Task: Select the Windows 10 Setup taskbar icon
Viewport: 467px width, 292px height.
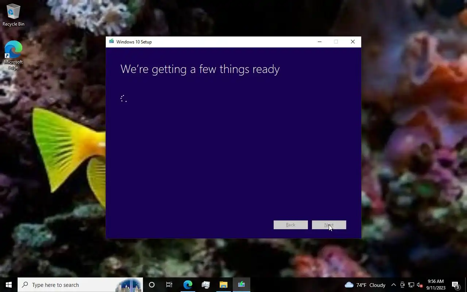Action: coord(241,285)
